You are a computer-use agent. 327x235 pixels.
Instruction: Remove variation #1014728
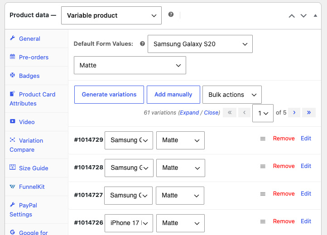pyautogui.click(x=284, y=166)
